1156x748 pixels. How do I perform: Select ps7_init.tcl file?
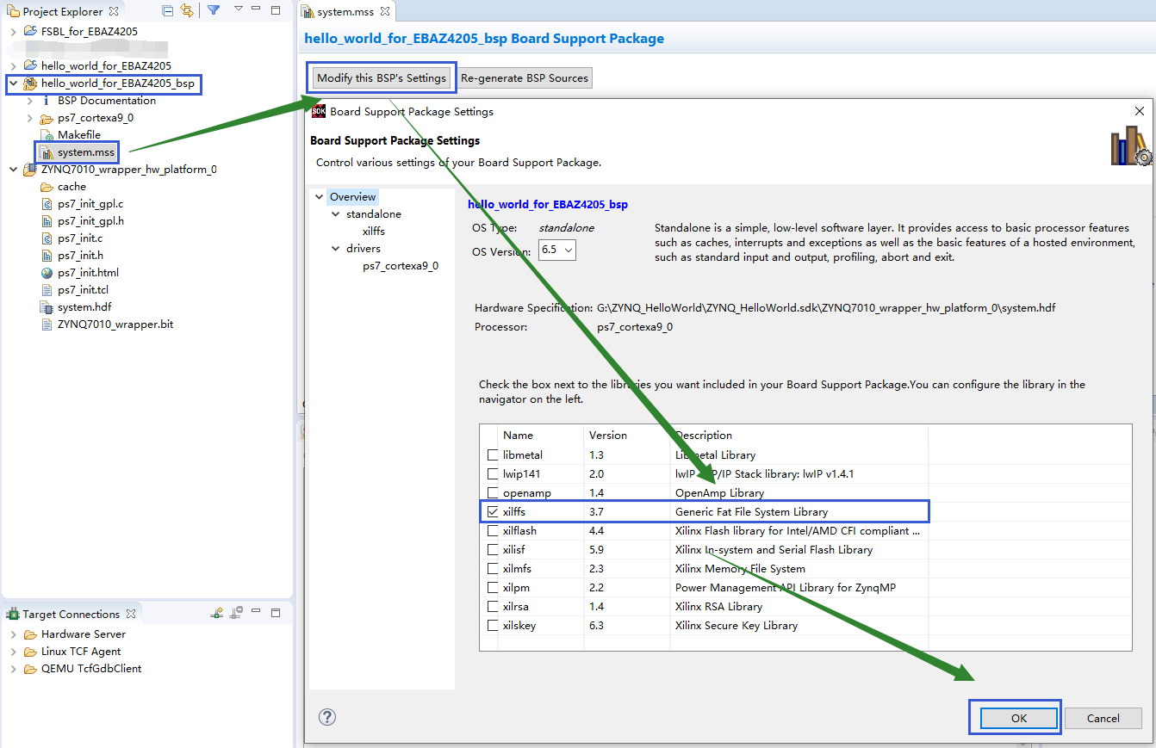[83, 290]
